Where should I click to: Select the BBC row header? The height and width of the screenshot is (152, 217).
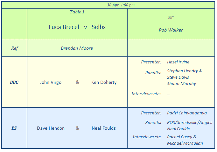(14, 82)
